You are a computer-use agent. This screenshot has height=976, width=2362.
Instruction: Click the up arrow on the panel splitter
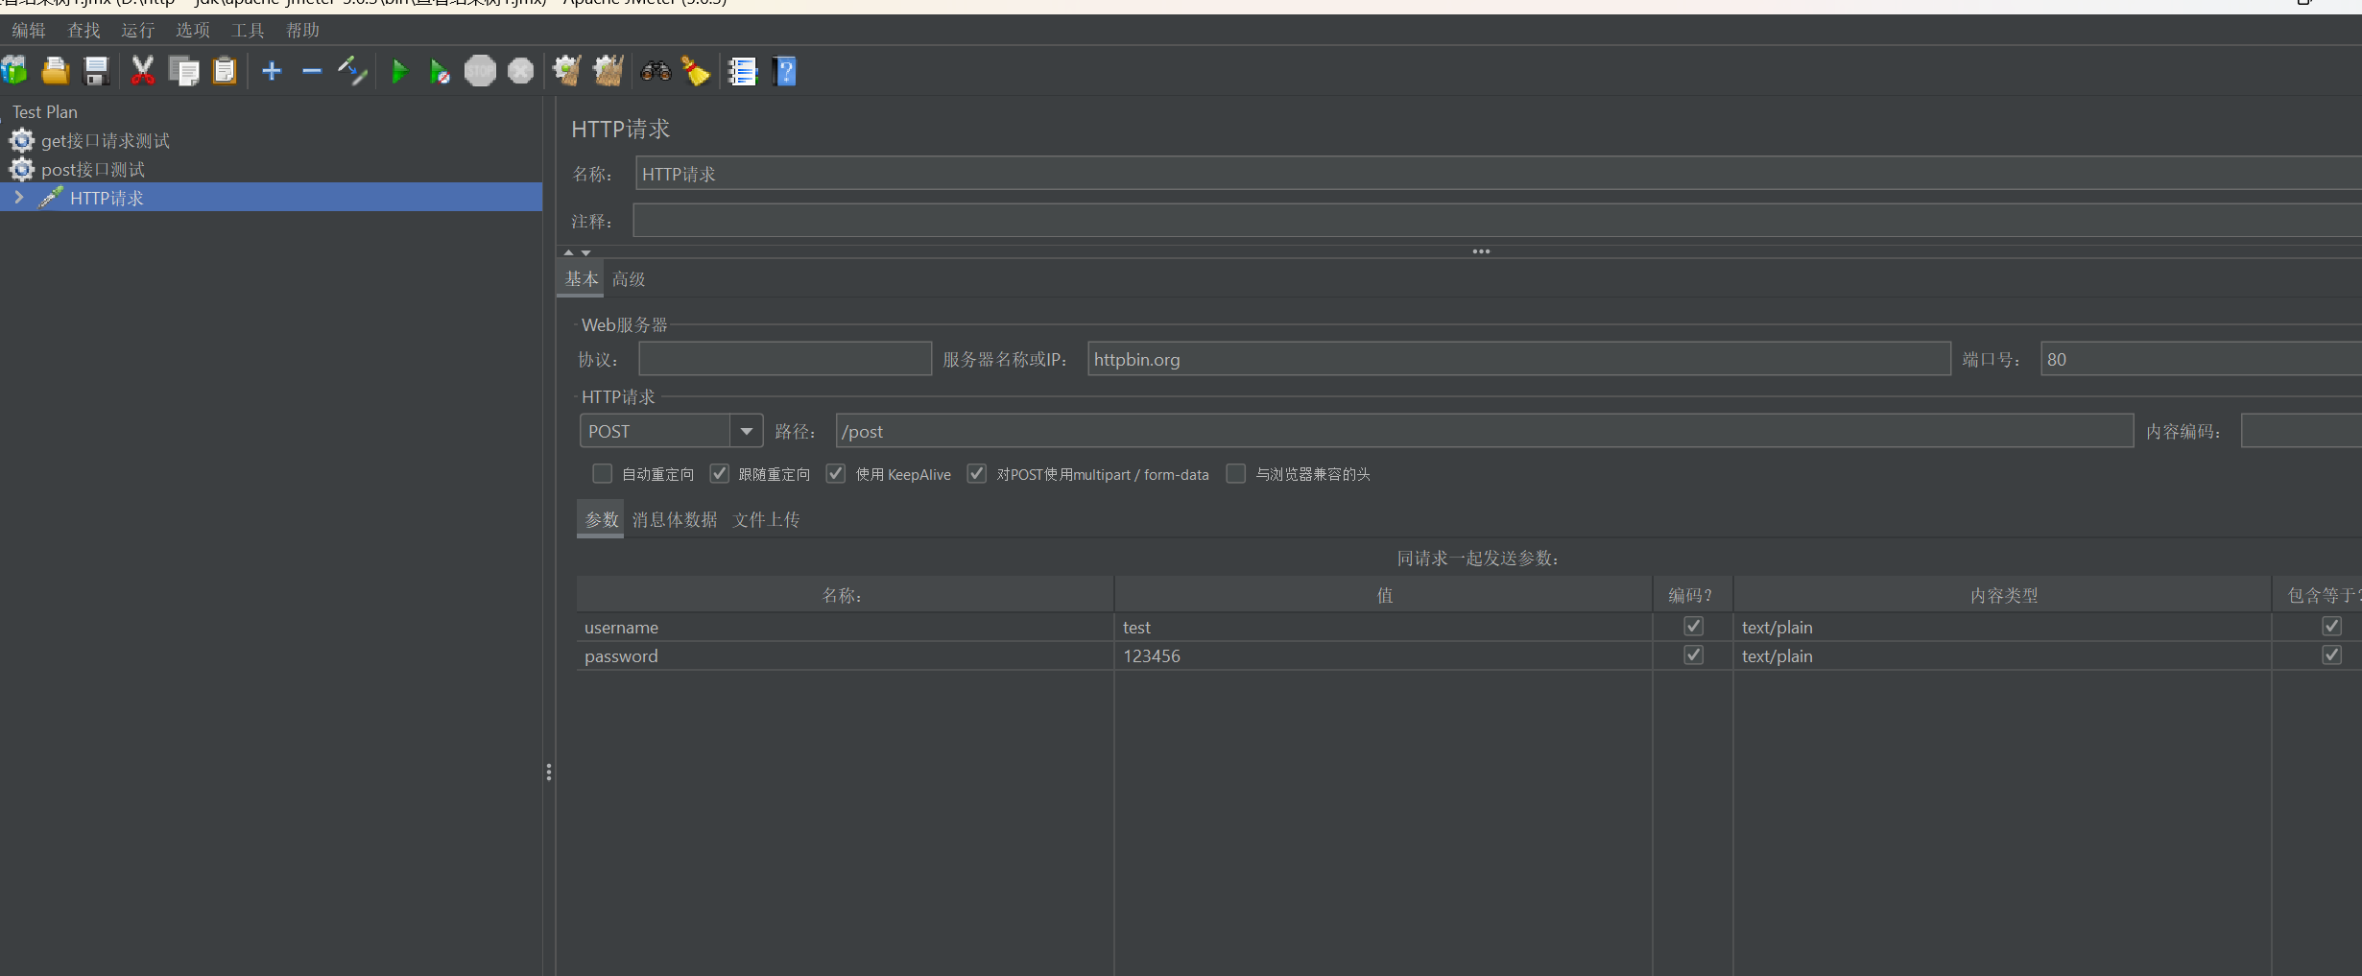coord(568,252)
